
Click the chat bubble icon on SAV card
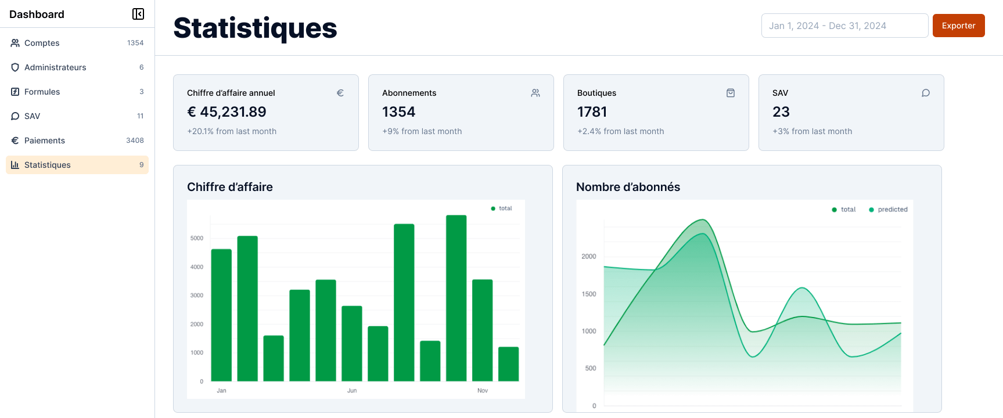coord(926,93)
